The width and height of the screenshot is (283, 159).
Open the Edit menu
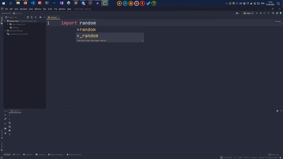11,9
